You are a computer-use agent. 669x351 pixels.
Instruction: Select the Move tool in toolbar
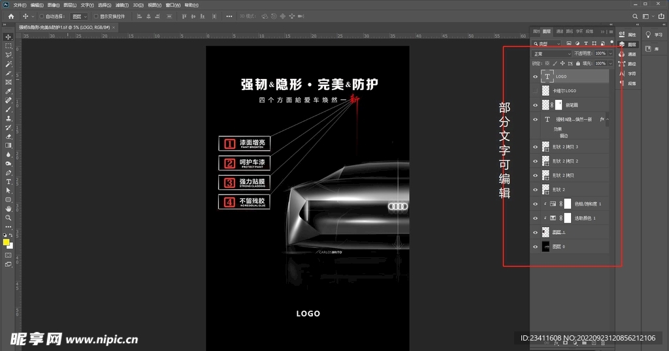(x=8, y=37)
